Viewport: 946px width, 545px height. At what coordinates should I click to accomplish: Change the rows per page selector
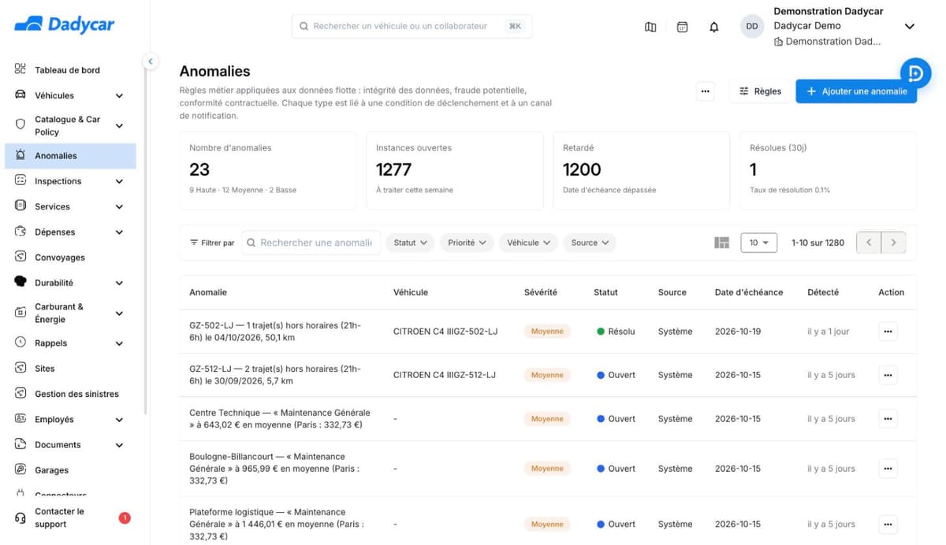click(x=759, y=243)
